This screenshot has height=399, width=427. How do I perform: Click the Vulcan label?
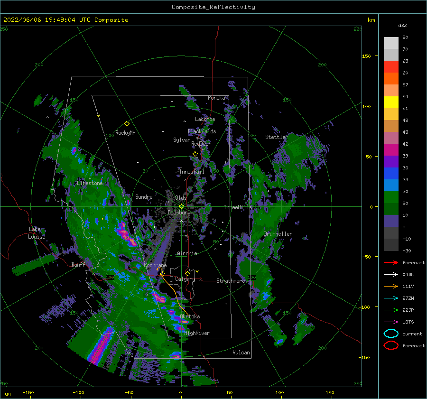(x=241, y=353)
